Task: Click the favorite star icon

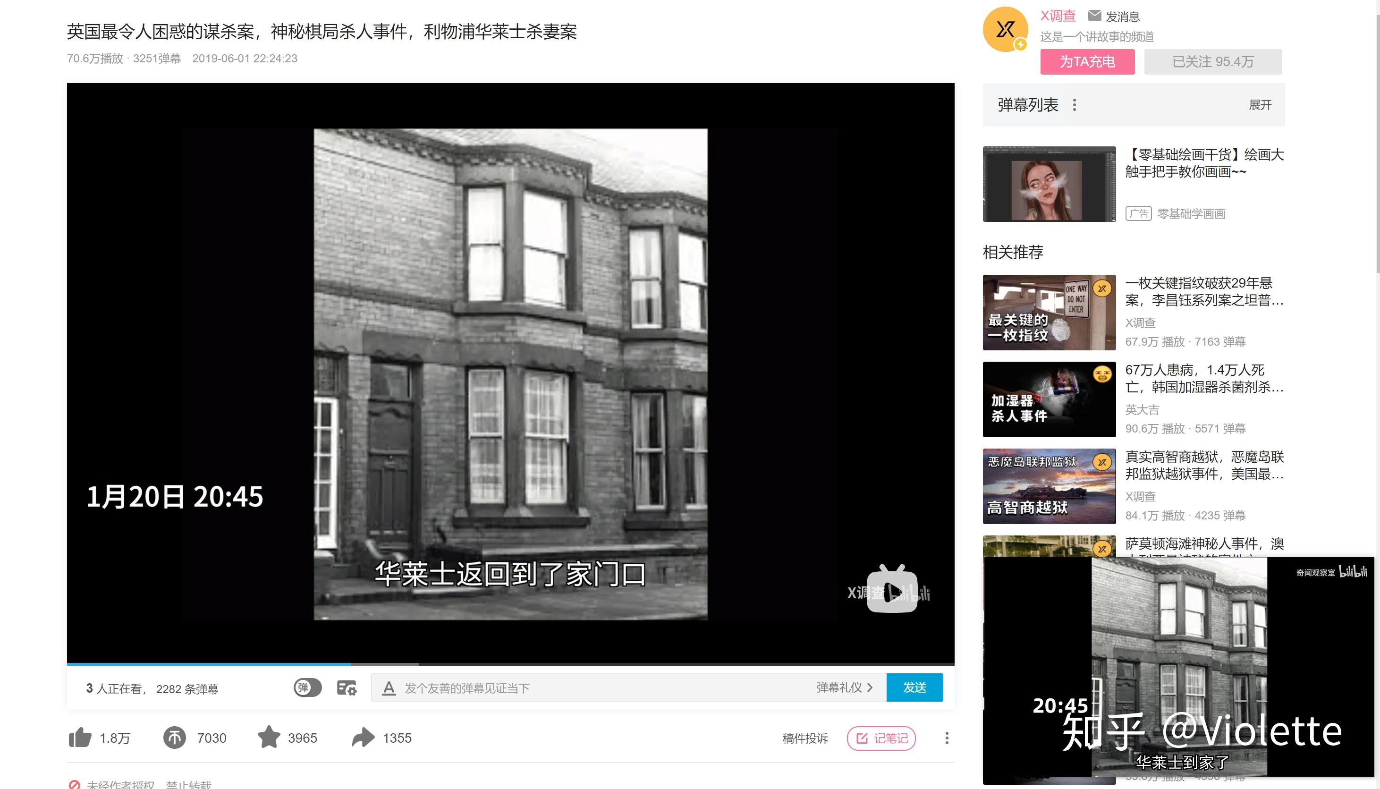Action: coord(271,738)
